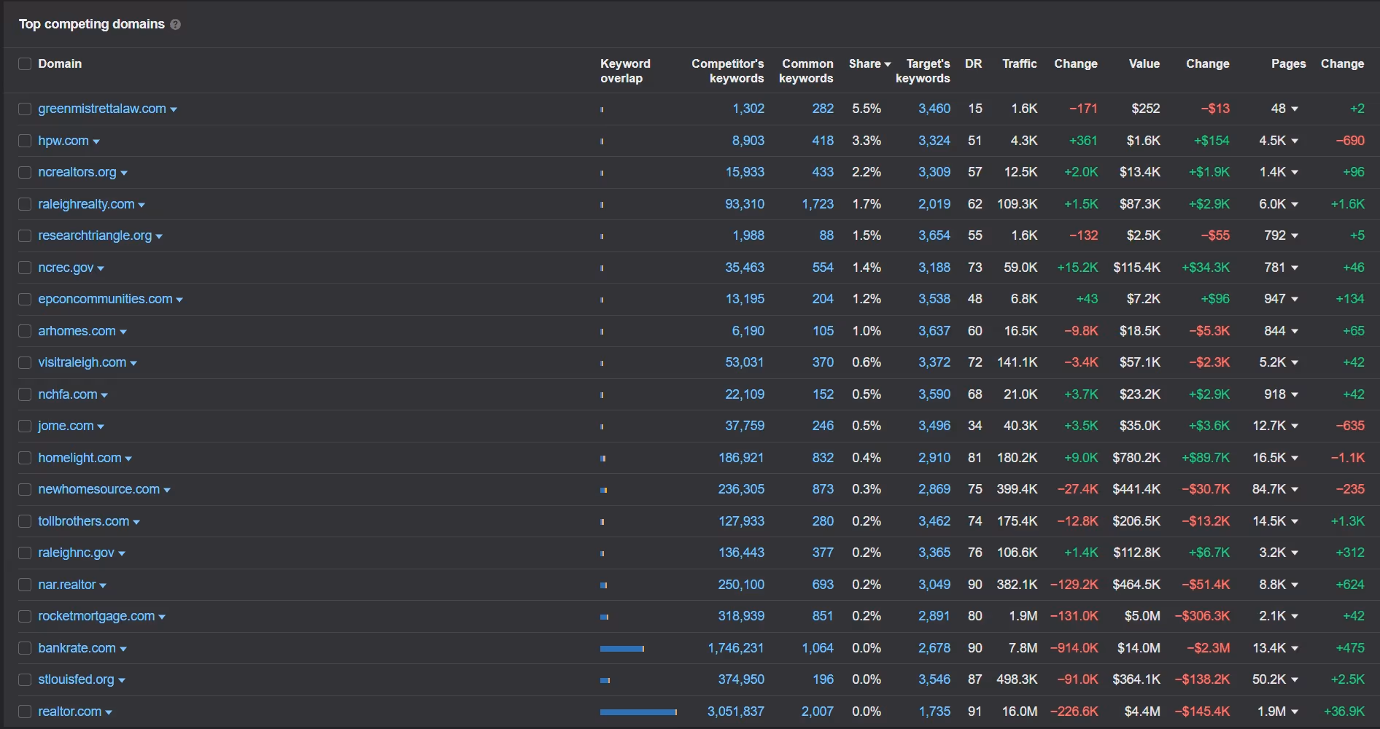This screenshot has height=729, width=1380.
Task: Sort by Common keywords column header
Action: tap(806, 71)
